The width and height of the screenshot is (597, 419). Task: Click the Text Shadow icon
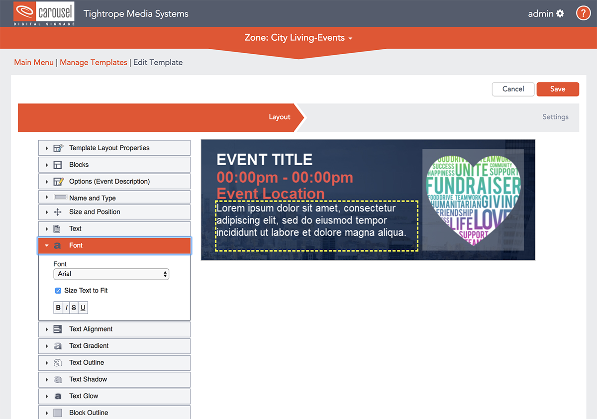tap(58, 379)
